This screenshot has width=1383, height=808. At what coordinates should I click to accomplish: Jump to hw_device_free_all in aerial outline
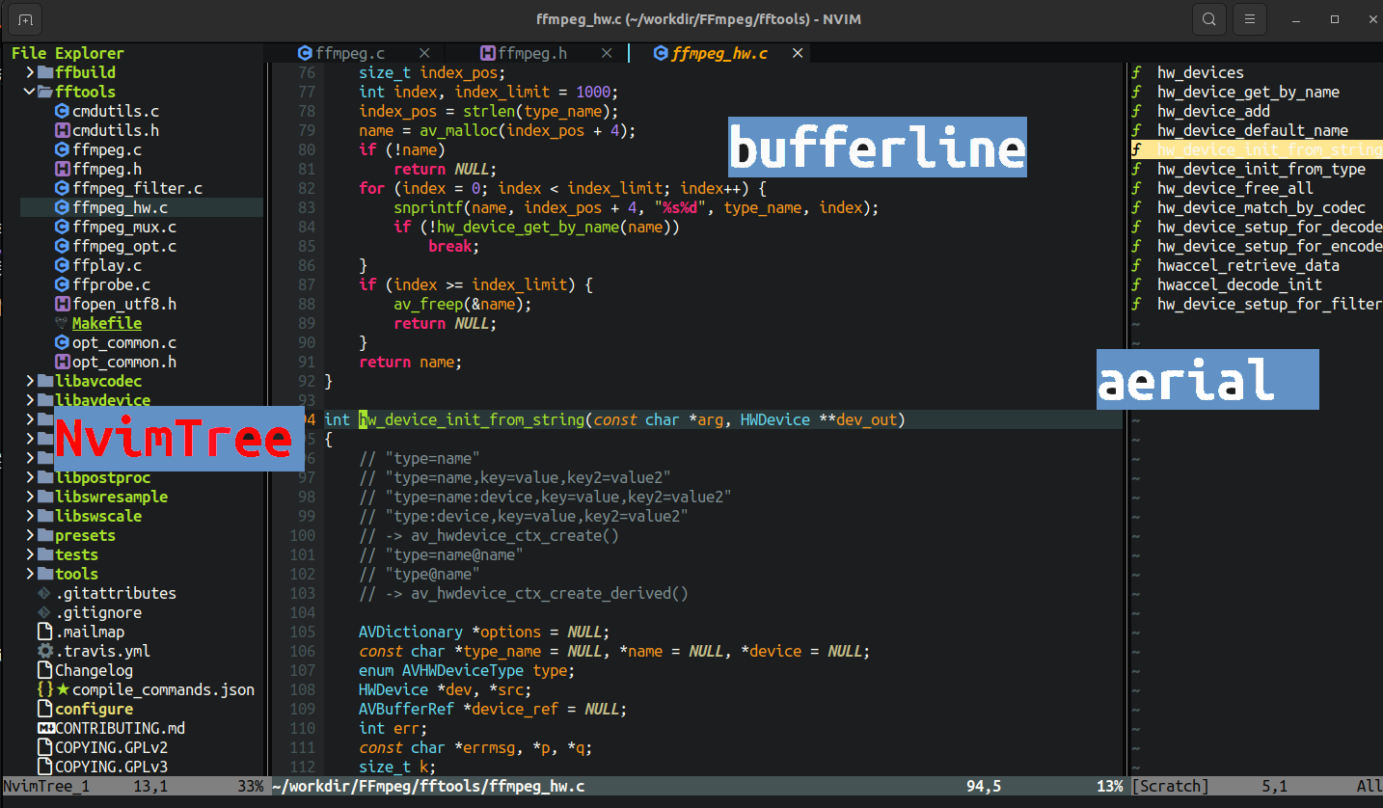[1235, 188]
